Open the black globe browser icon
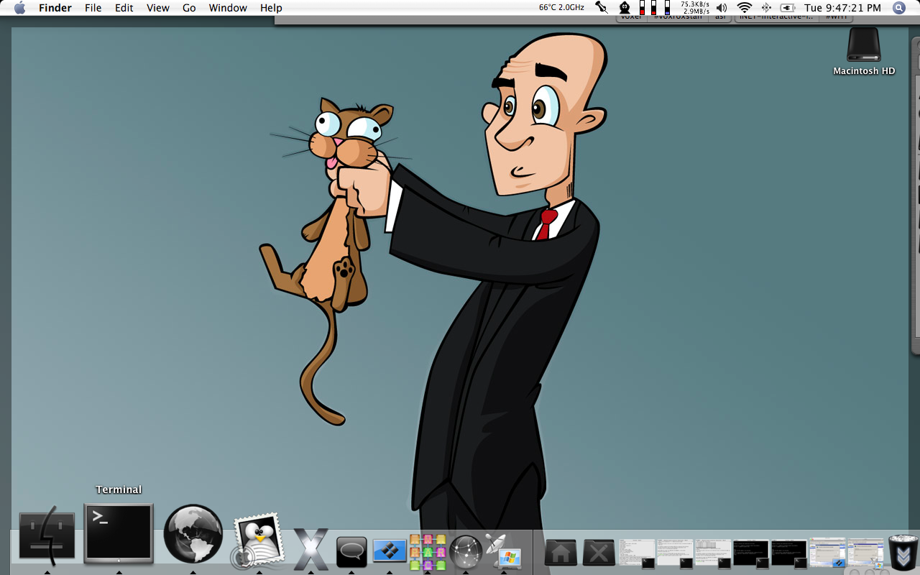Screen dimensions: 920x575 point(193,533)
